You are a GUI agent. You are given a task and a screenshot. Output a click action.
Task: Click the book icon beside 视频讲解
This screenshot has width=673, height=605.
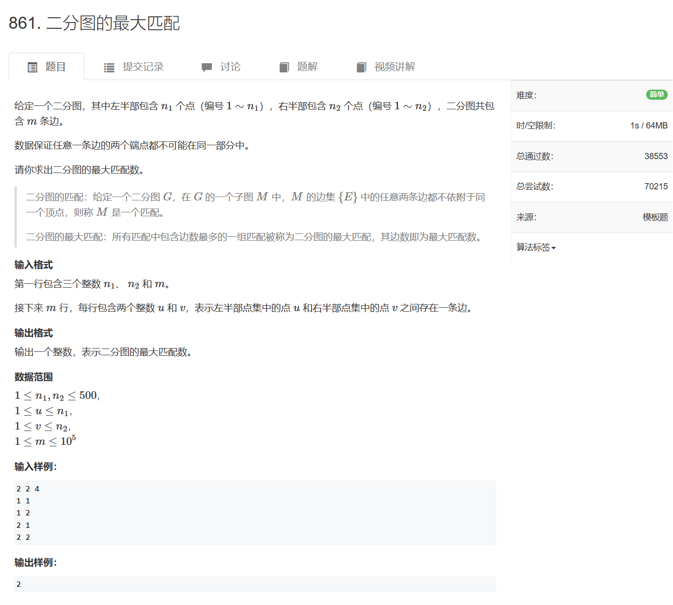click(361, 68)
